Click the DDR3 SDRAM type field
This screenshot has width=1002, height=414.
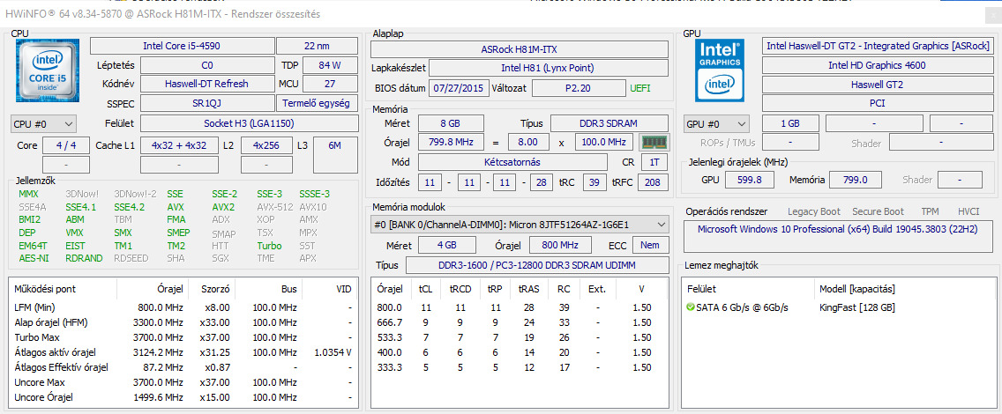coord(609,123)
